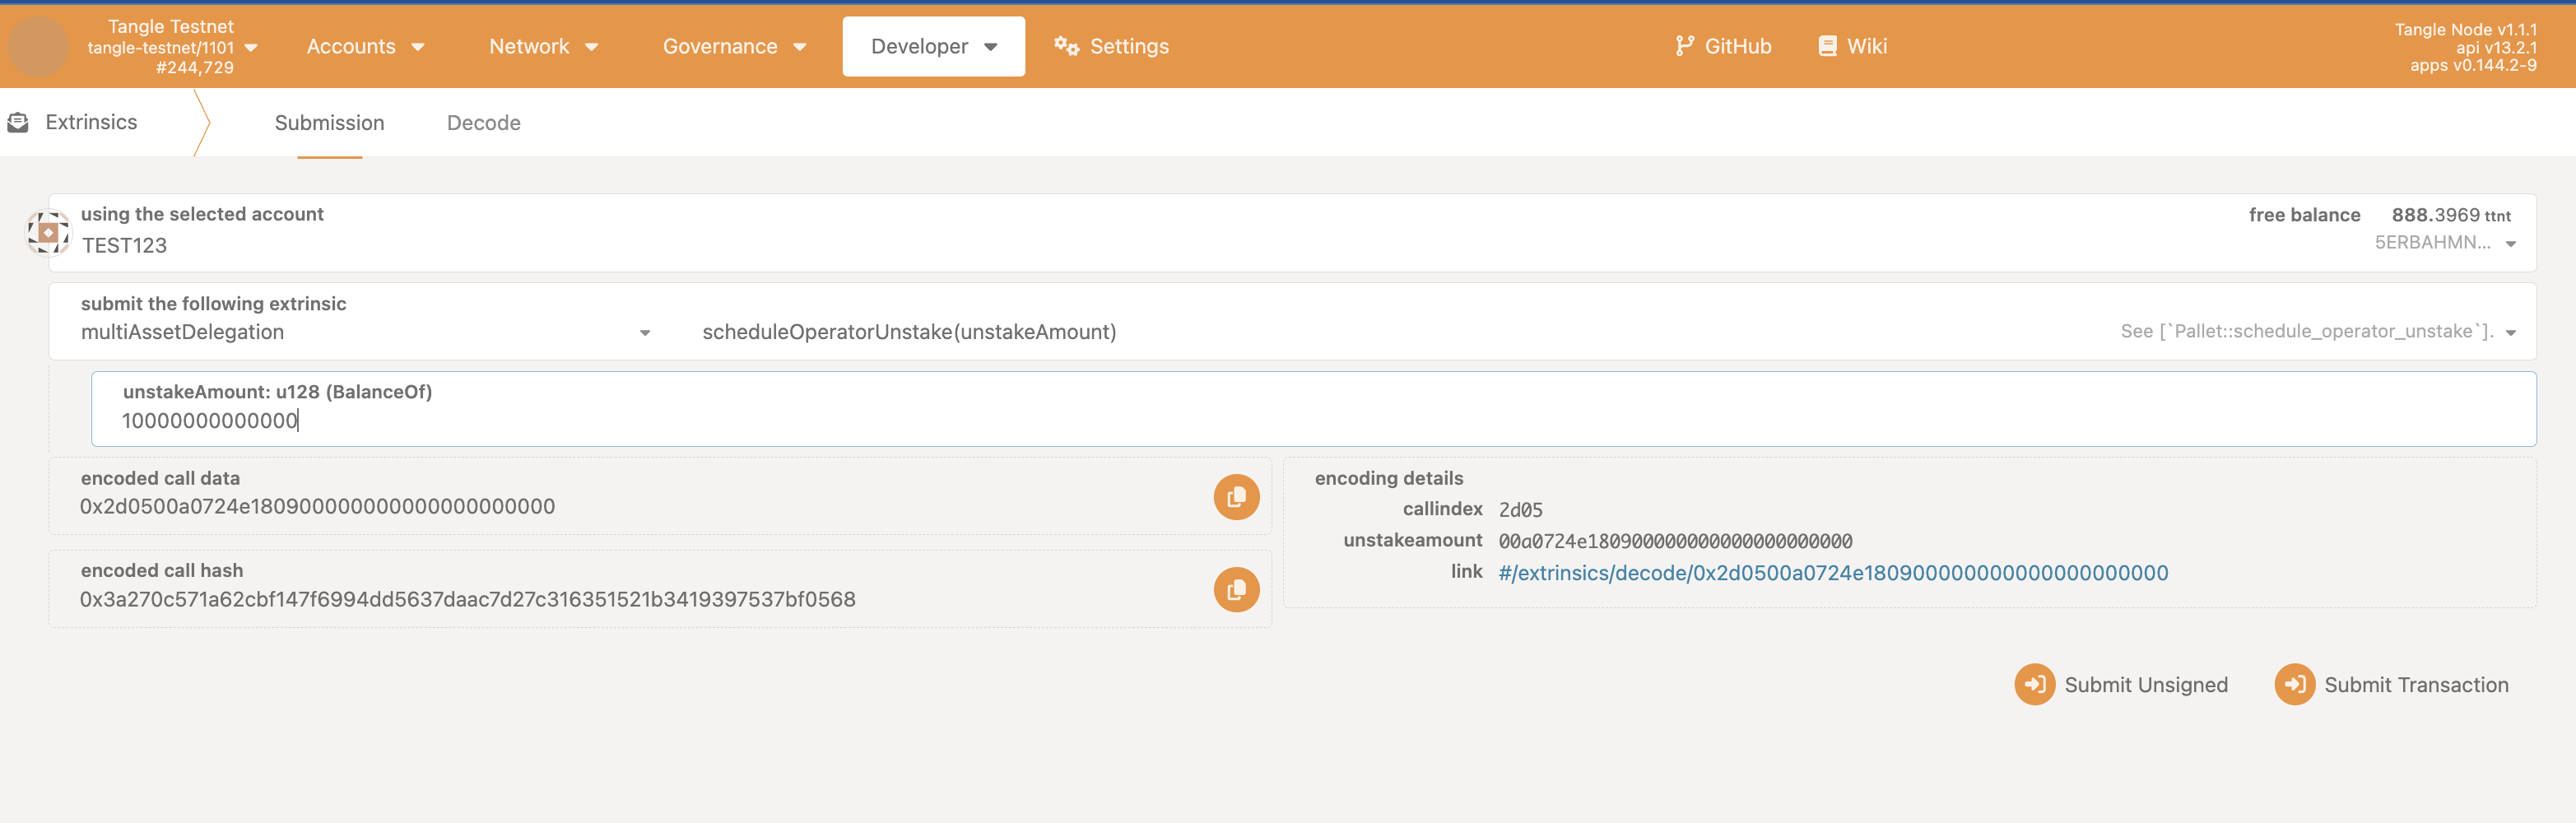The width and height of the screenshot is (2576, 823).
Task: Click the TEST123 account identicon
Action: click(x=48, y=233)
